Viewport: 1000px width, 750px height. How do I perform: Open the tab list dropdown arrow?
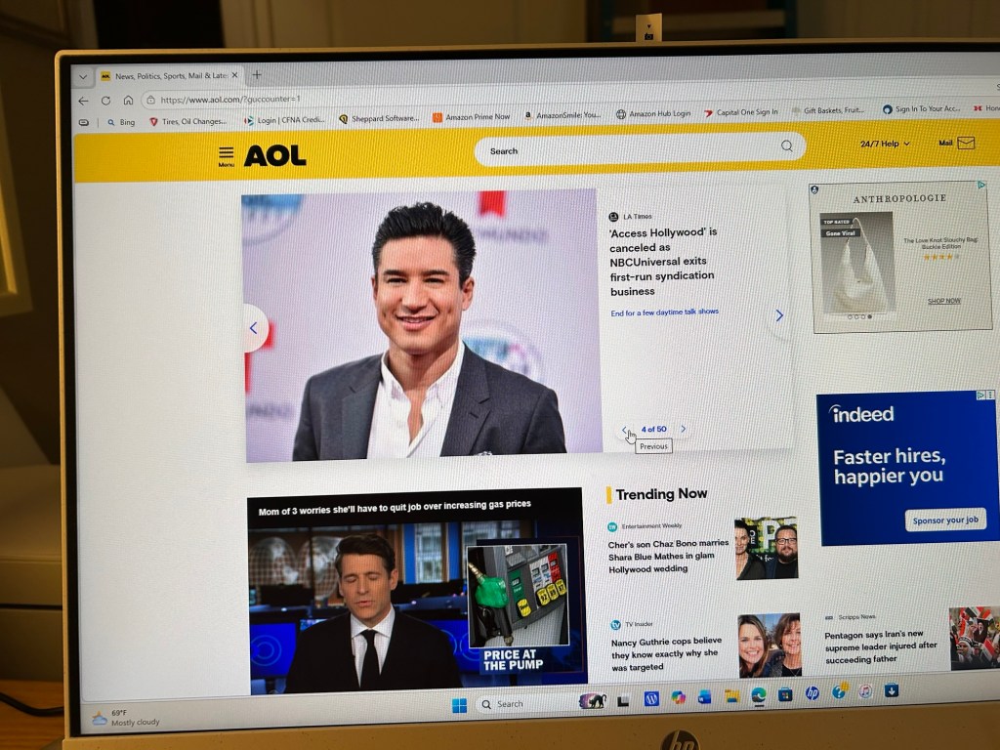tap(83, 76)
